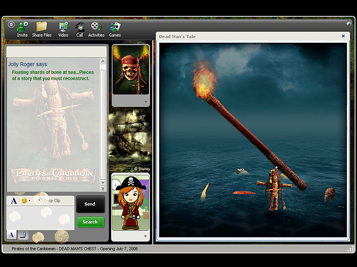Open font options with letter A icon
This screenshot has width=357, height=267.
coord(14,201)
